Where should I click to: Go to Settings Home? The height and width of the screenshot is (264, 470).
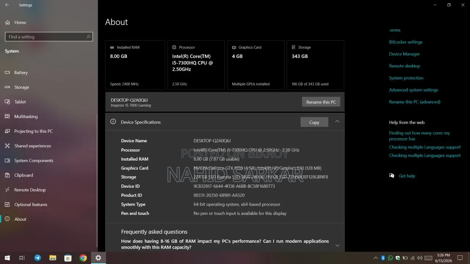(x=16, y=22)
